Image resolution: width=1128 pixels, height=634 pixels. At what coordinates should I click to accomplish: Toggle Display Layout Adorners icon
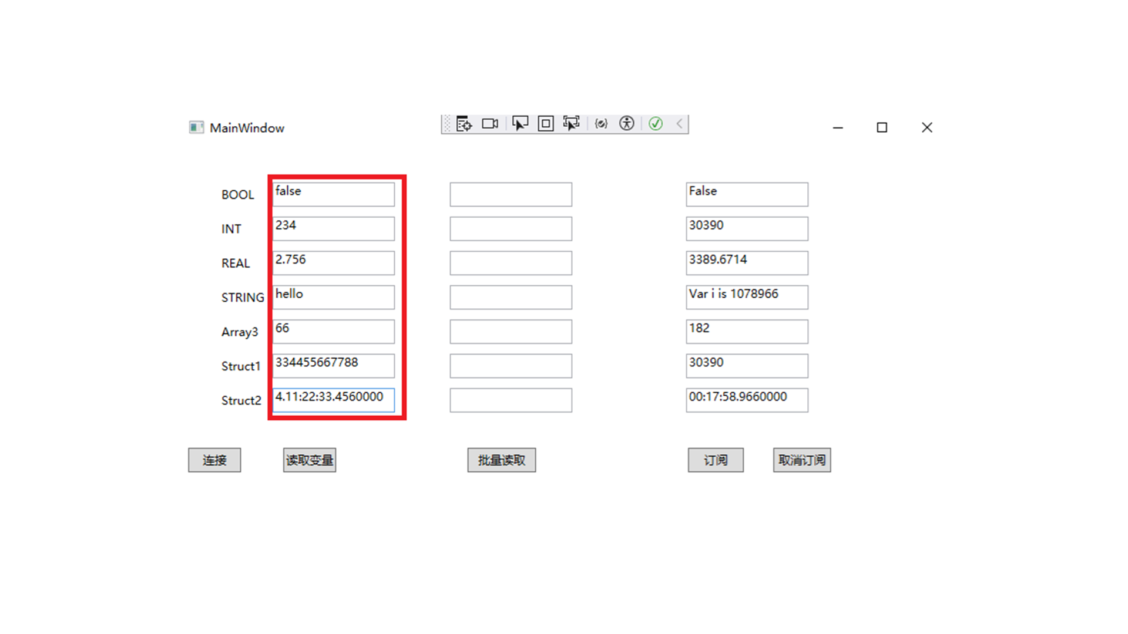tap(545, 124)
